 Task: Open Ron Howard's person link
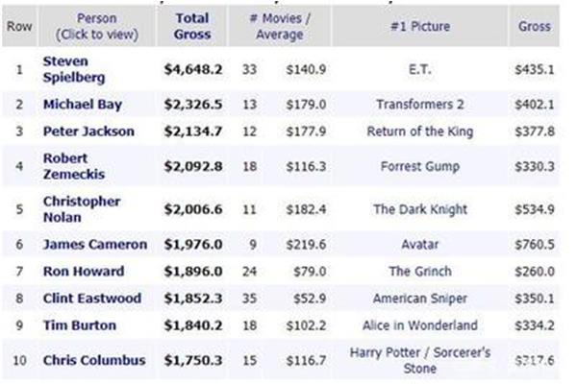(x=84, y=271)
